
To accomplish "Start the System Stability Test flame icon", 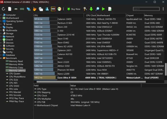I will [34, 9].
